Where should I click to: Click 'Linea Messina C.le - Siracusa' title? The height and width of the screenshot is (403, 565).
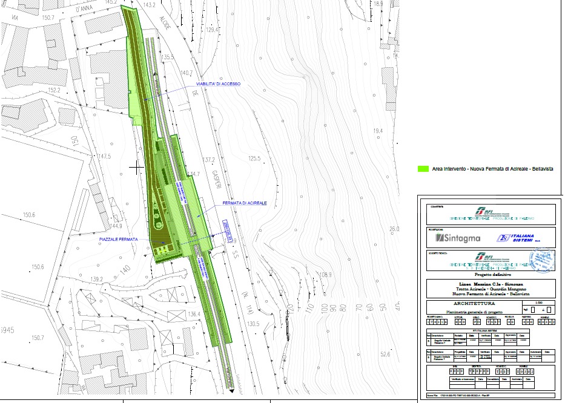click(x=491, y=284)
